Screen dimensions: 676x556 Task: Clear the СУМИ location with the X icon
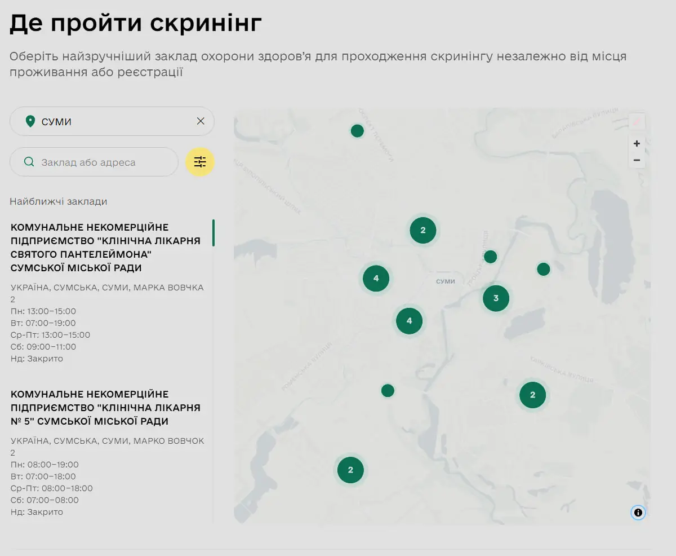(x=201, y=121)
